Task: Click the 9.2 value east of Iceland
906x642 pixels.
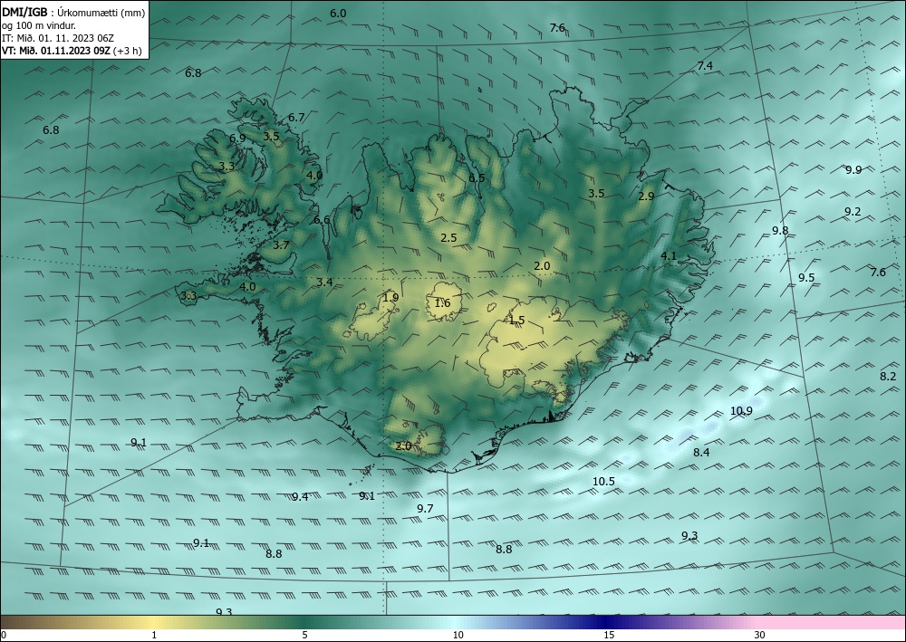Action: tap(853, 212)
